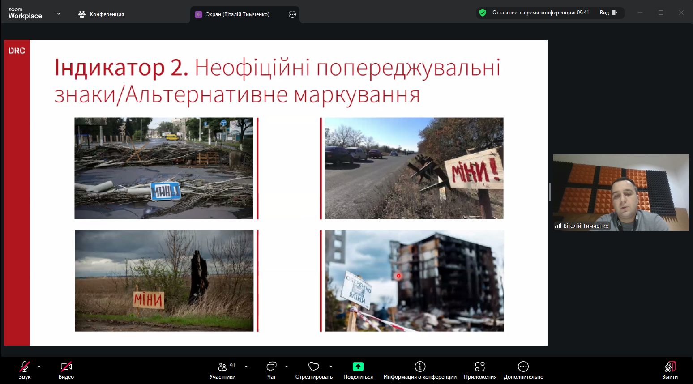Unmute microphone with the Звук button
This screenshot has width=693, height=384.
(x=24, y=367)
